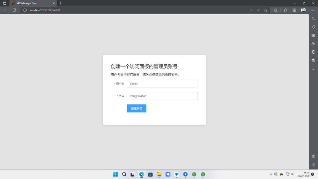Open sidebar Games icon
The image size is (318, 179).
point(313,44)
